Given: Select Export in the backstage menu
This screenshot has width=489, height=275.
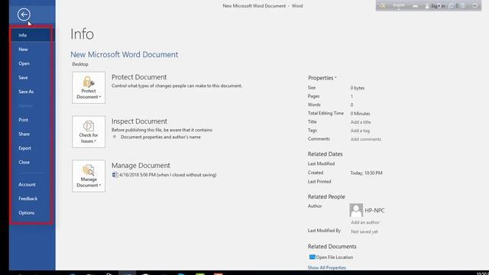Looking at the screenshot, I should (32, 148).
